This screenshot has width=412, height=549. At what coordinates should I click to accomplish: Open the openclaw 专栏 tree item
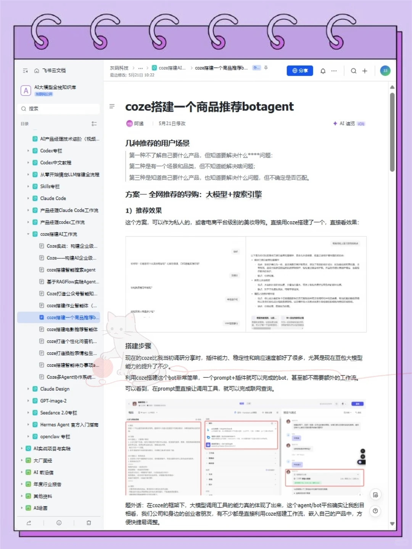[x=55, y=437]
